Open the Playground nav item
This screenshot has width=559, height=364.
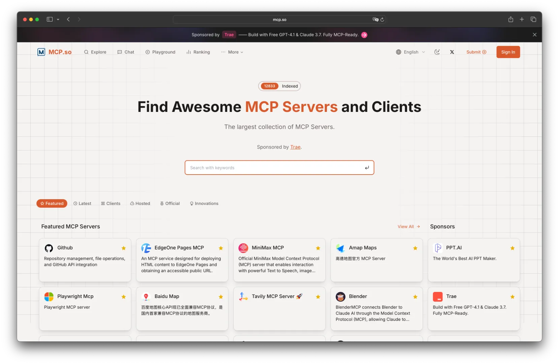pyautogui.click(x=160, y=52)
